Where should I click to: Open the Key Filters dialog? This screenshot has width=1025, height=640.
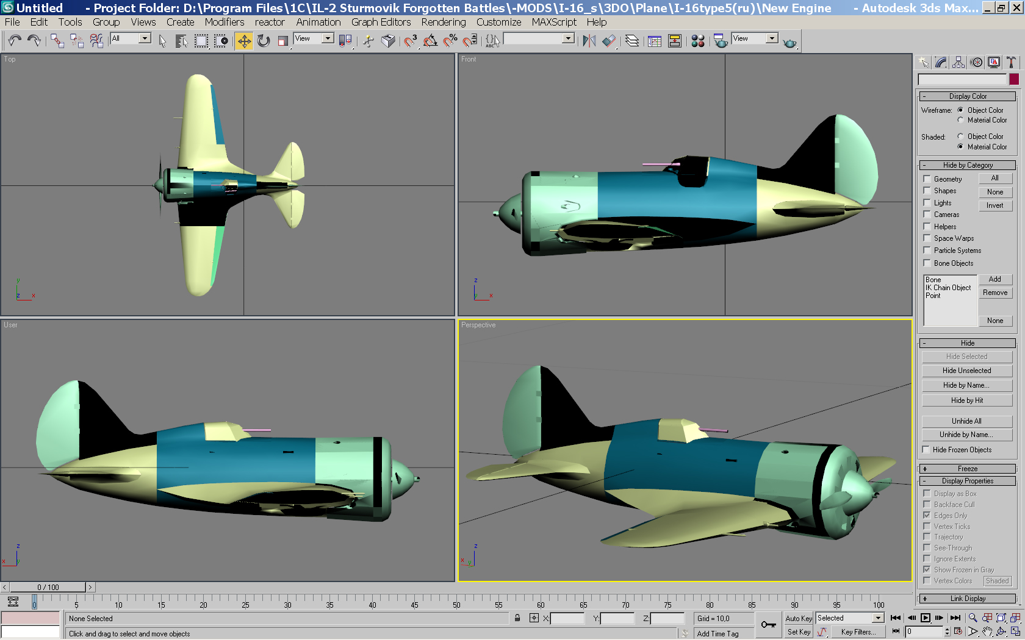tap(858, 632)
